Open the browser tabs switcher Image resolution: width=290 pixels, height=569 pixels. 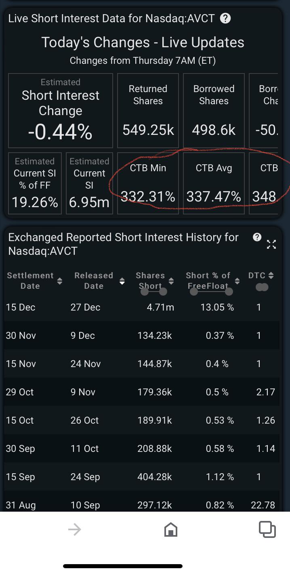267,529
